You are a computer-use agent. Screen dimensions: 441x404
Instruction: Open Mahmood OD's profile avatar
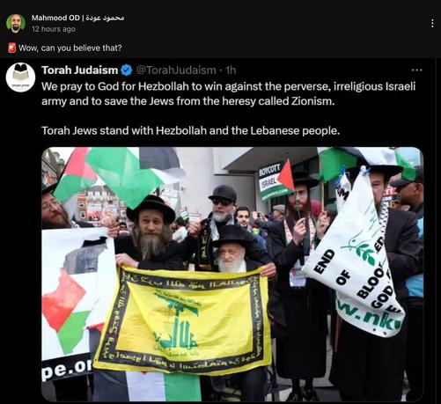point(16,23)
